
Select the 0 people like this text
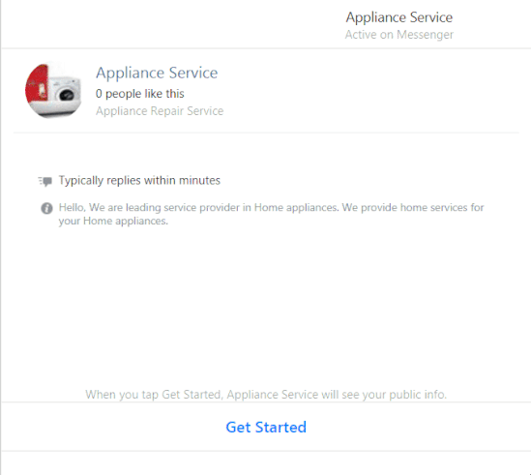pyautogui.click(x=140, y=94)
